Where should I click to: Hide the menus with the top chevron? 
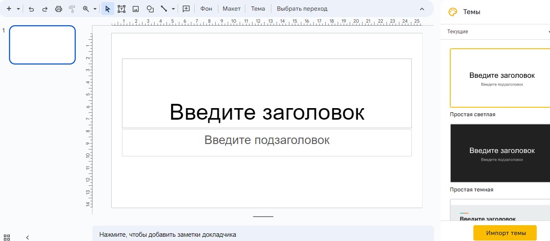pyautogui.click(x=422, y=9)
